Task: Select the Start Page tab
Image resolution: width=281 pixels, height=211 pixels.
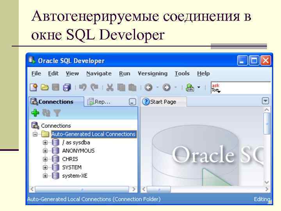Action: click(x=163, y=102)
